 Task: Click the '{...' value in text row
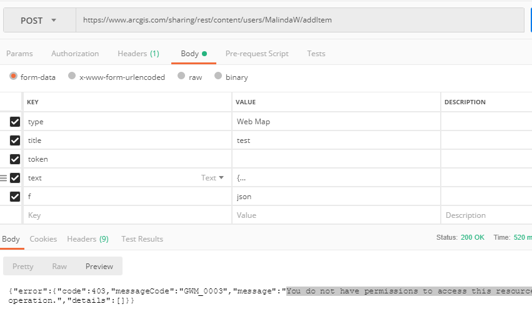[336, 178]
